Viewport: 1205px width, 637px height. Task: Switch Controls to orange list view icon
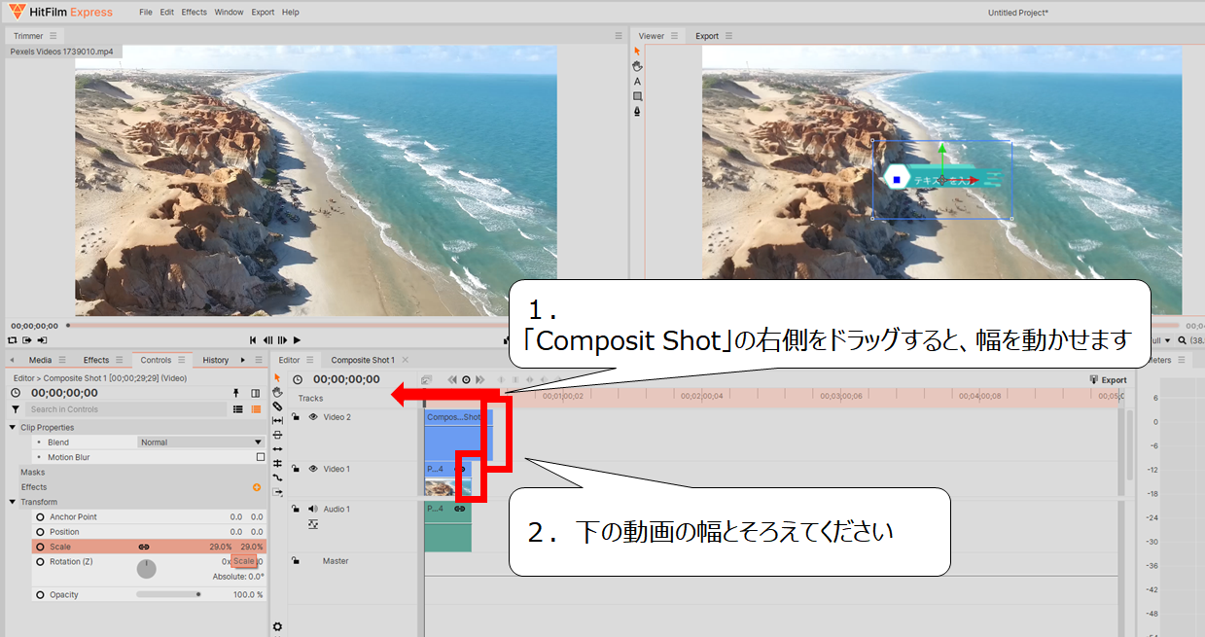point(256,409)
